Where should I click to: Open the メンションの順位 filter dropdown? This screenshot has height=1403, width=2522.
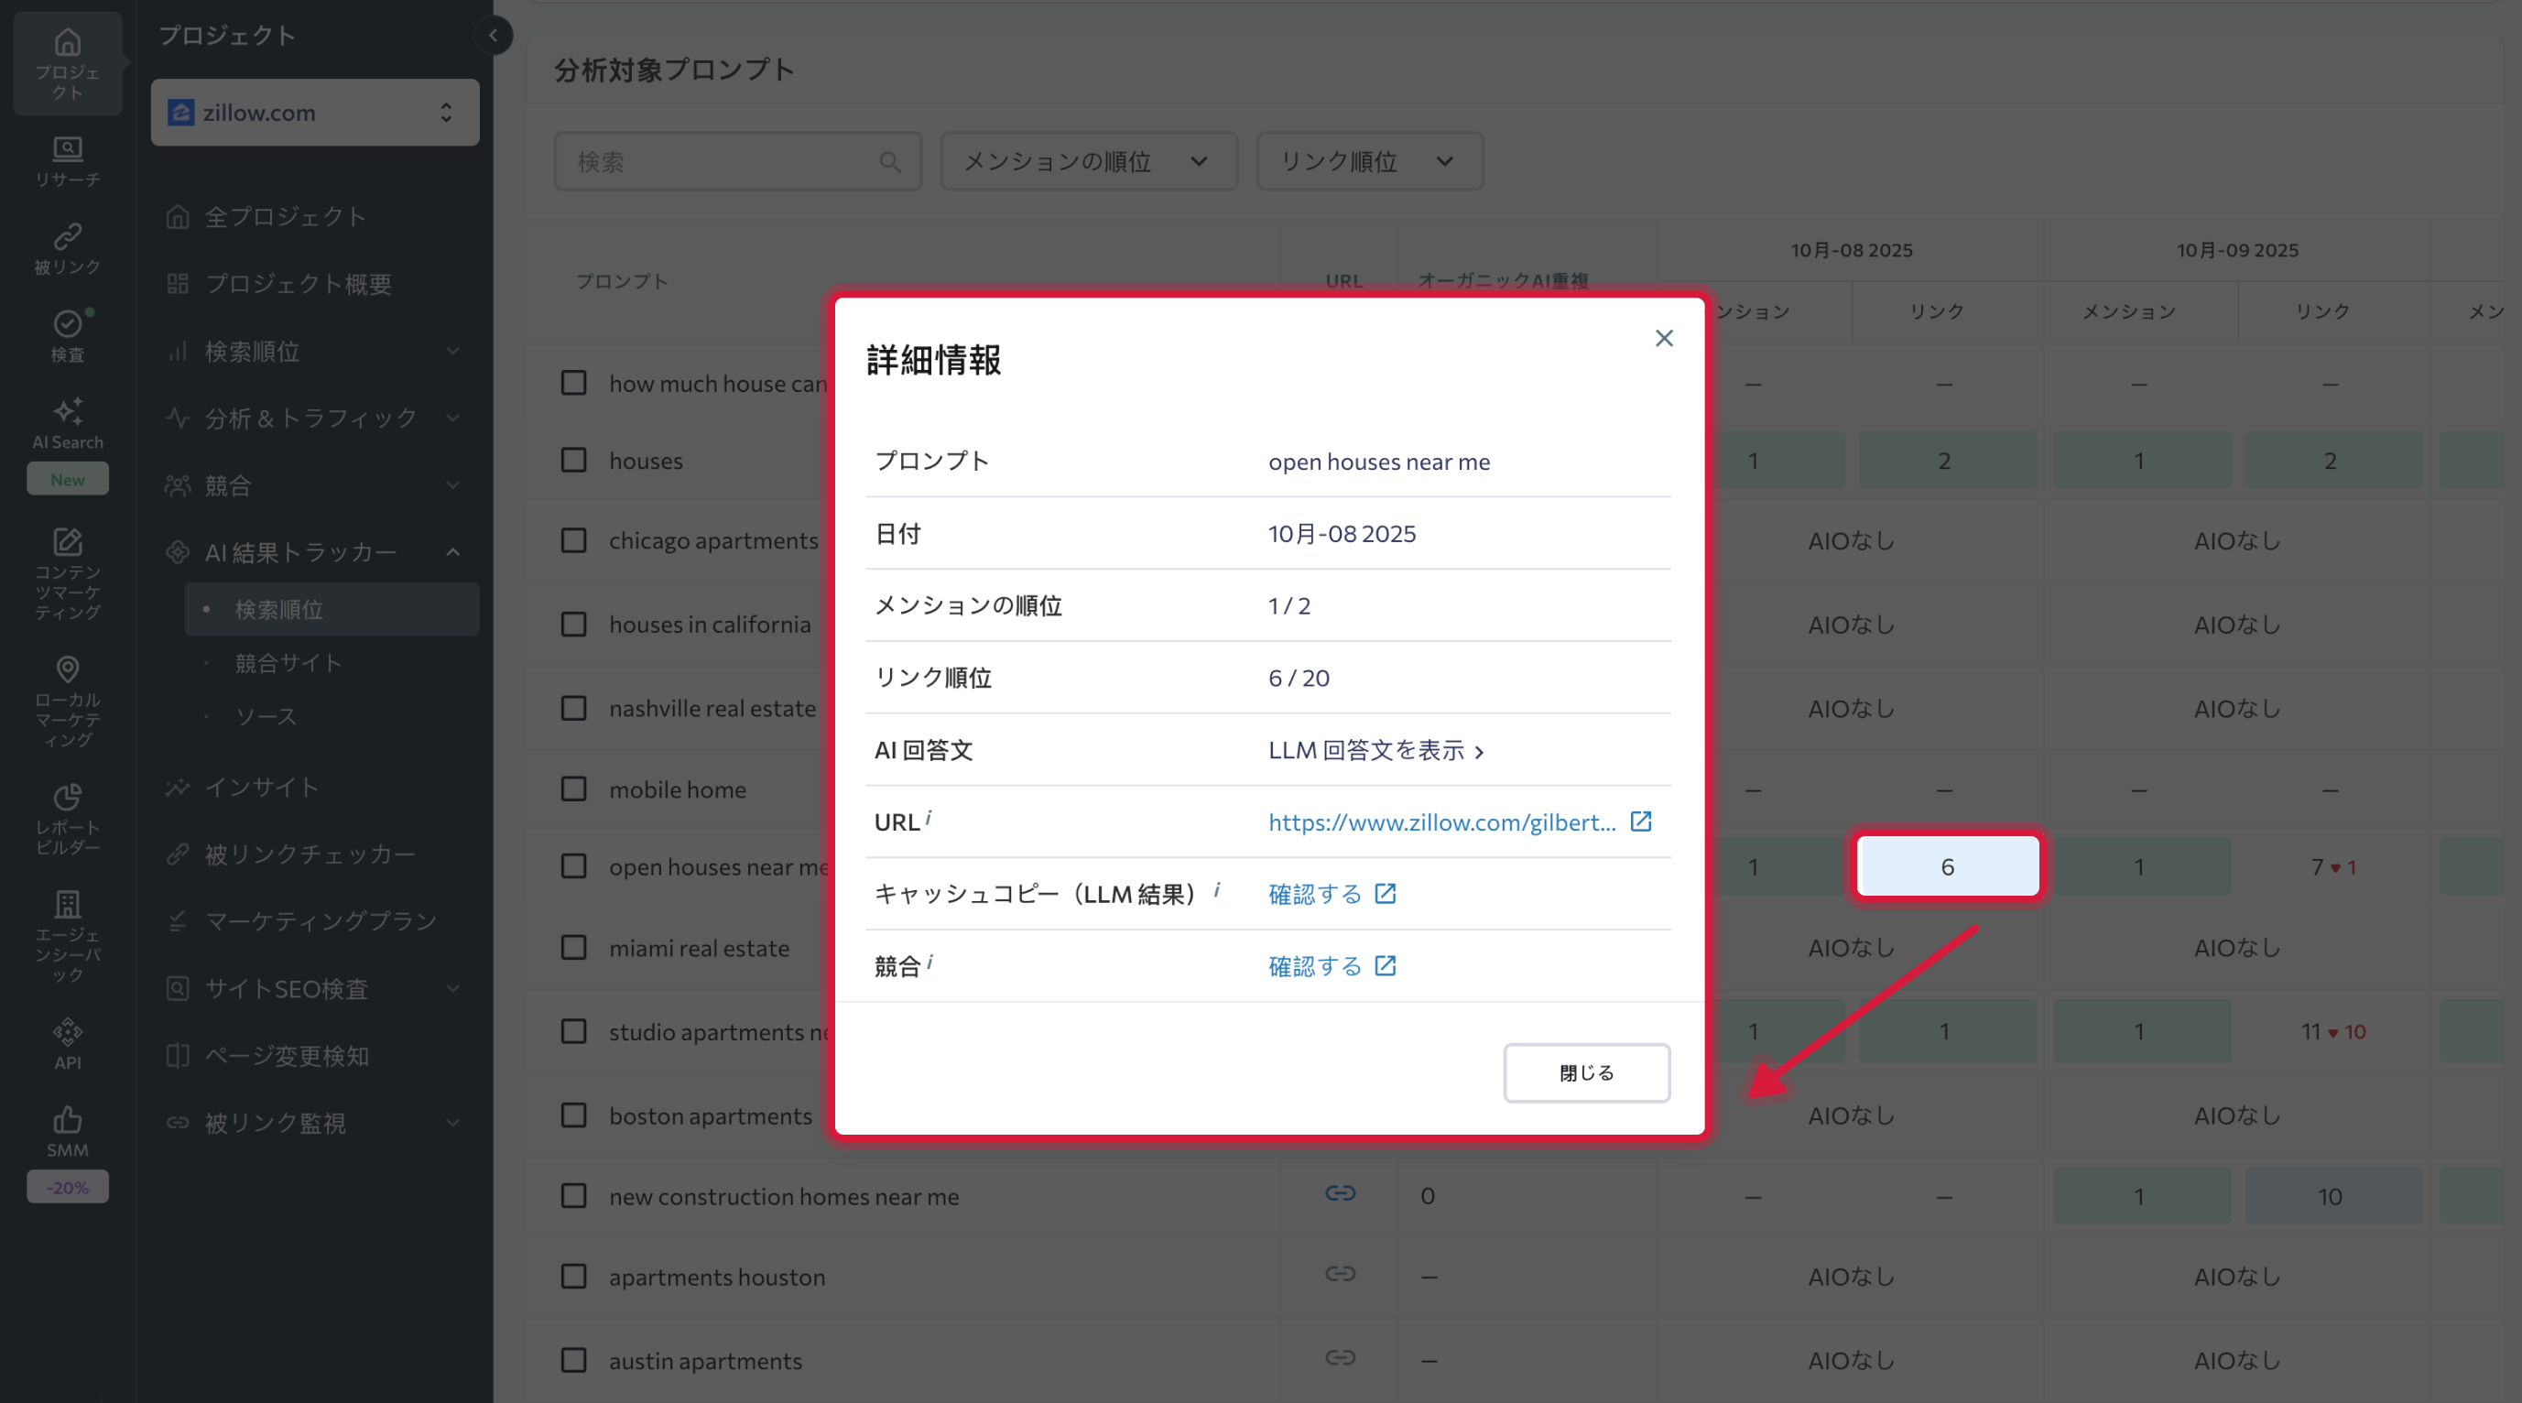(x=1088, y=160)
